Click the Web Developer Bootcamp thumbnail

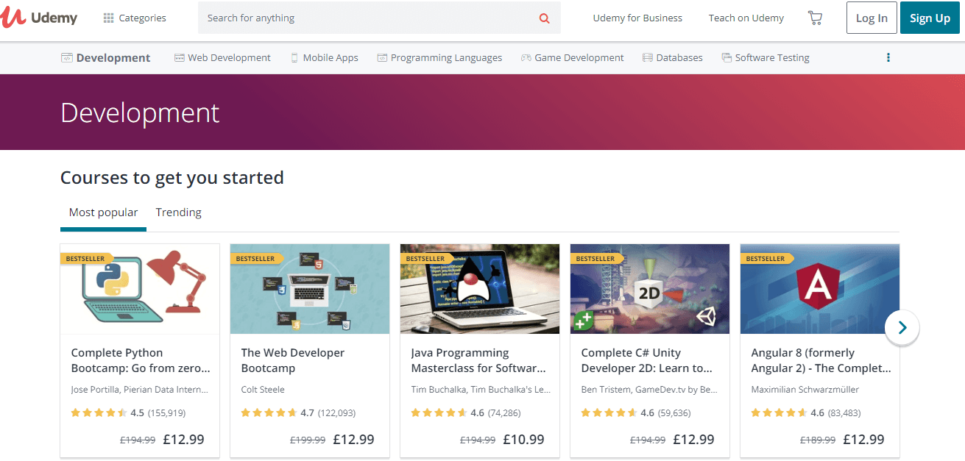click(310, 289)
